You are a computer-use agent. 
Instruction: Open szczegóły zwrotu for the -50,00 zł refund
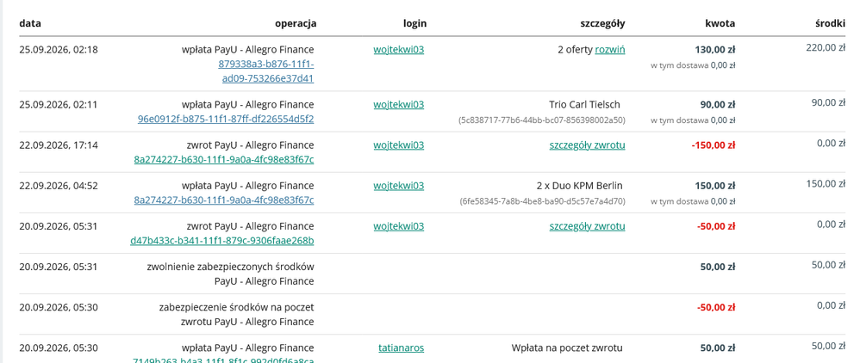click(587, 226)
